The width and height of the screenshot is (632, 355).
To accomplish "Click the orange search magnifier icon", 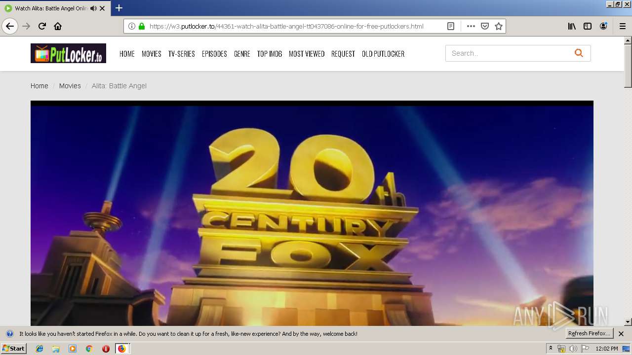I will pyautogui.click(x=579, y=53).
